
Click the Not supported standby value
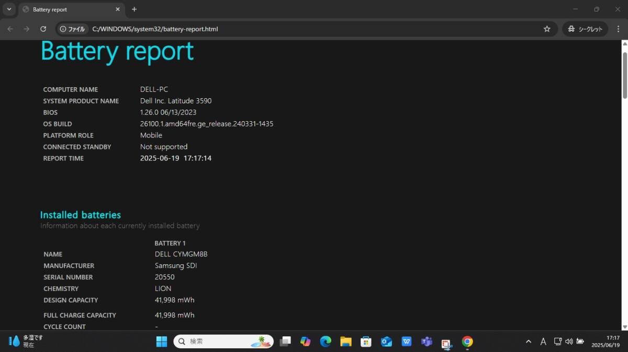tap(164, 147)
